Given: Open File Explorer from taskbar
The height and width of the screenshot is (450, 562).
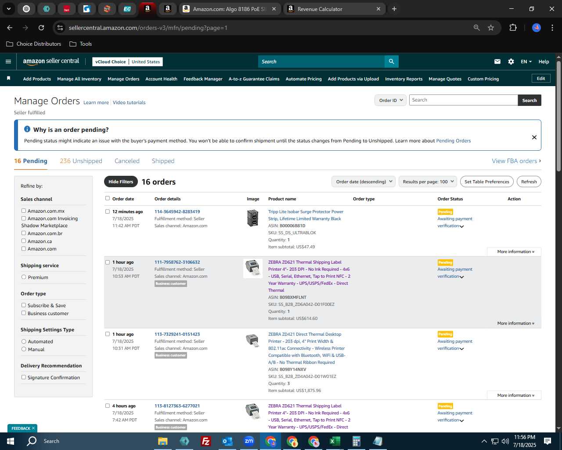Looking at the screenshot, I should [163, 441].
